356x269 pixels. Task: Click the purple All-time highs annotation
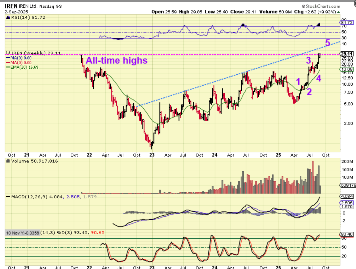[116, 60]
